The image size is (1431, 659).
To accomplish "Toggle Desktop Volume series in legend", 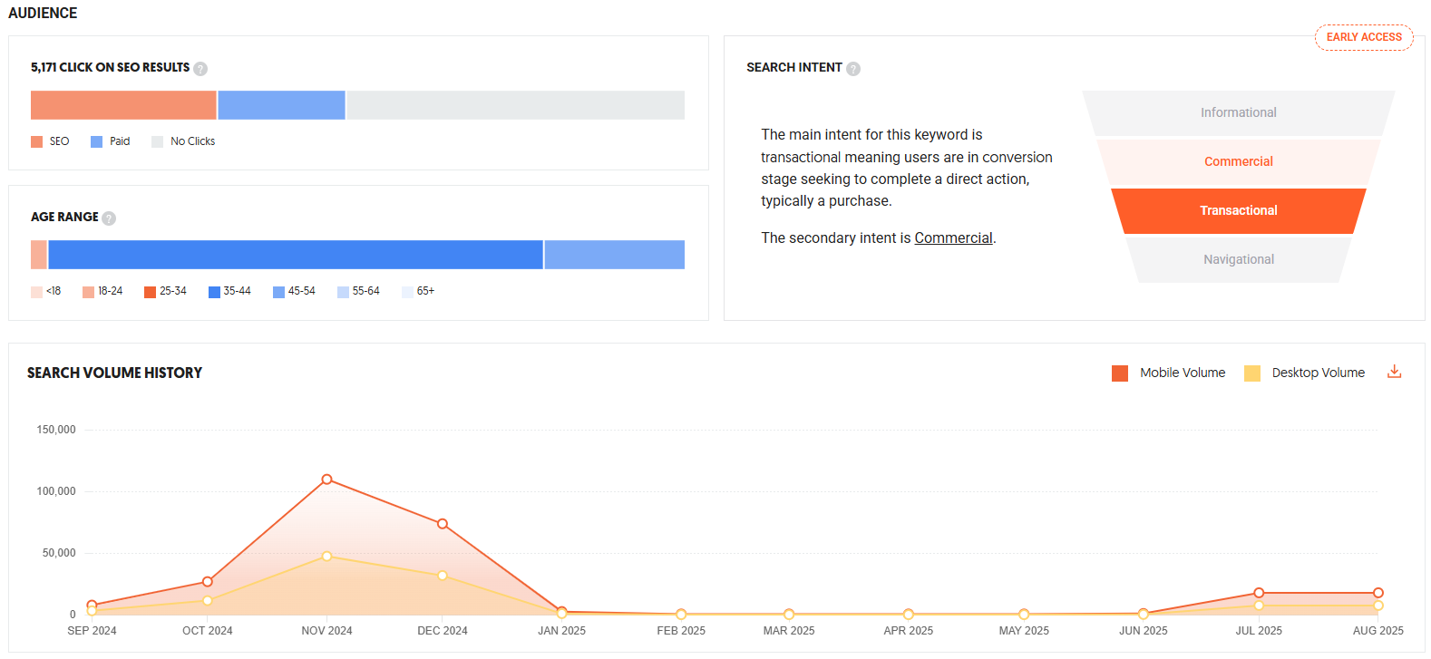I will [1305, 373].
